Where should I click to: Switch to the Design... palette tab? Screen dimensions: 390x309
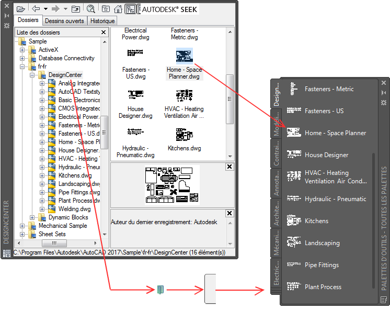point(276,94)
